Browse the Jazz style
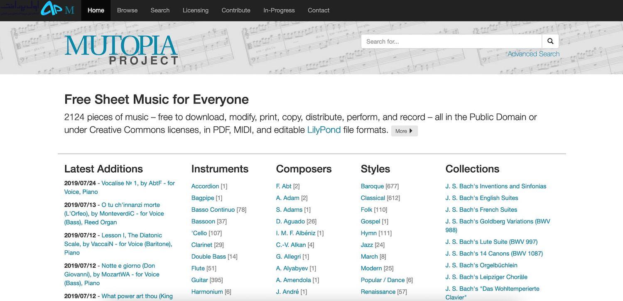Viewport: 623px width, 301px height. click(x=367, y=245)
